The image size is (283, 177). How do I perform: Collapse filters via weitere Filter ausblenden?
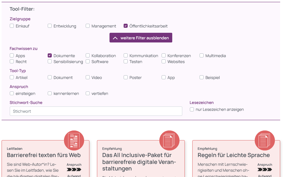pos(141,38)
